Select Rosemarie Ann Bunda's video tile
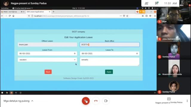The image size is (191, 107). pyautogui.click(x=174, y=68)
